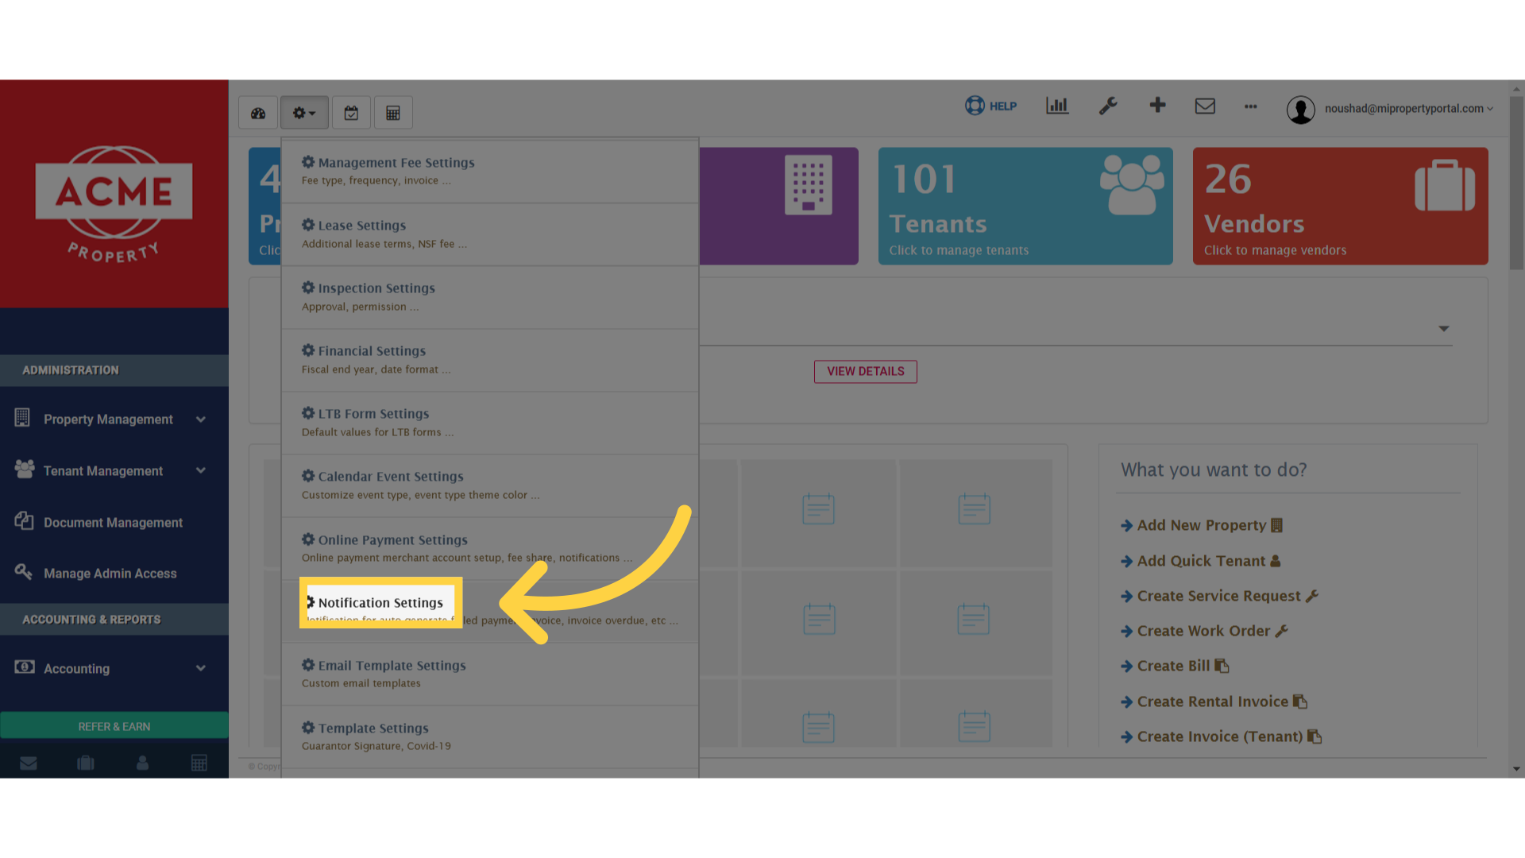Image resolution: width=1525 pixels, height=858 pixels.
Task: Open Manage Admin Access in sidebar
Action: (x=114, y=573)
